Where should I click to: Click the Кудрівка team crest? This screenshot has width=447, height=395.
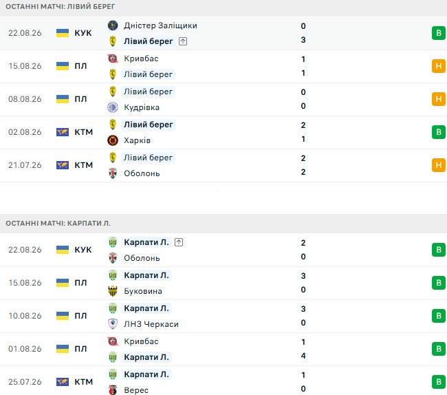click(x=113, y=107)
